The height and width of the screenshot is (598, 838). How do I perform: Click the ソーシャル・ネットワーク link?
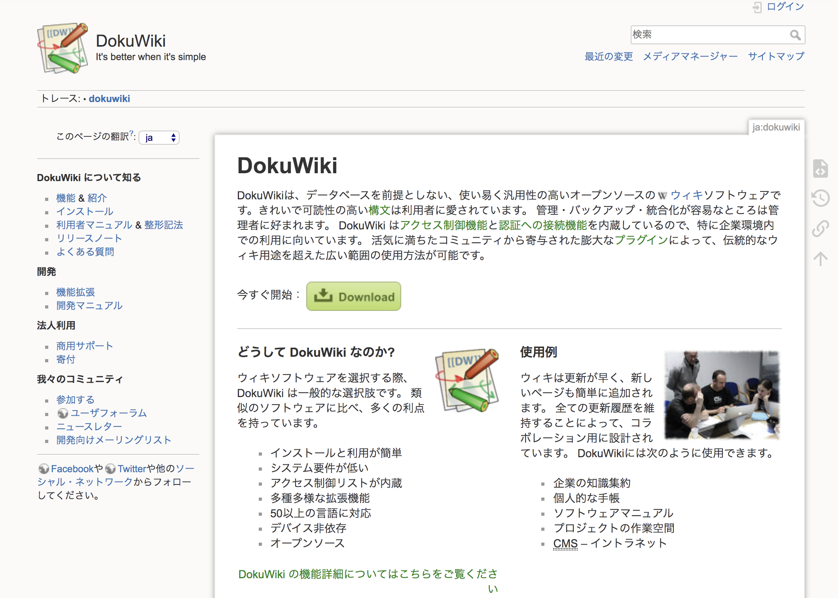point(85,482)
